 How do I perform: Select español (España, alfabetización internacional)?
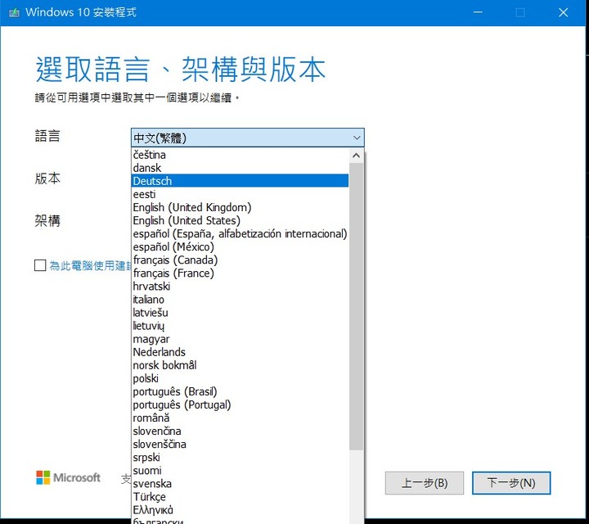click(241, 234)
